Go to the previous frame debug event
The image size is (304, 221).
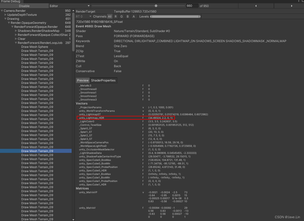click(x=256, y=6)
